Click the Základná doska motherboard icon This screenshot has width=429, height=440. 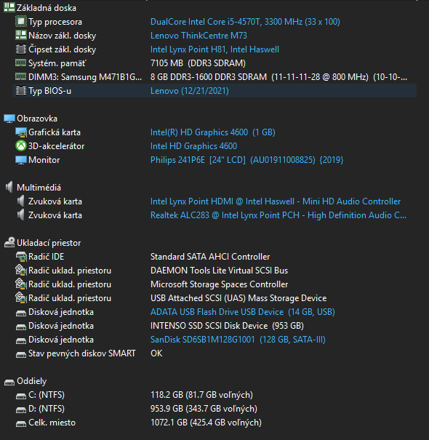(9, 8)
